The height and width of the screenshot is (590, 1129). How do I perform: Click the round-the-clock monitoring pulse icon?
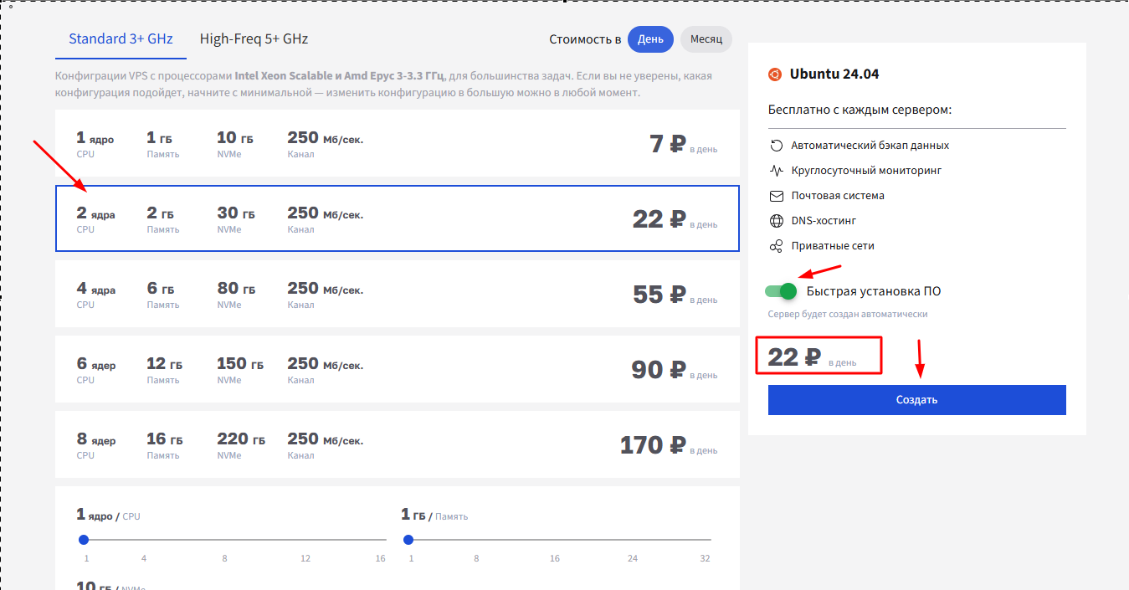[x=776, y=171]
